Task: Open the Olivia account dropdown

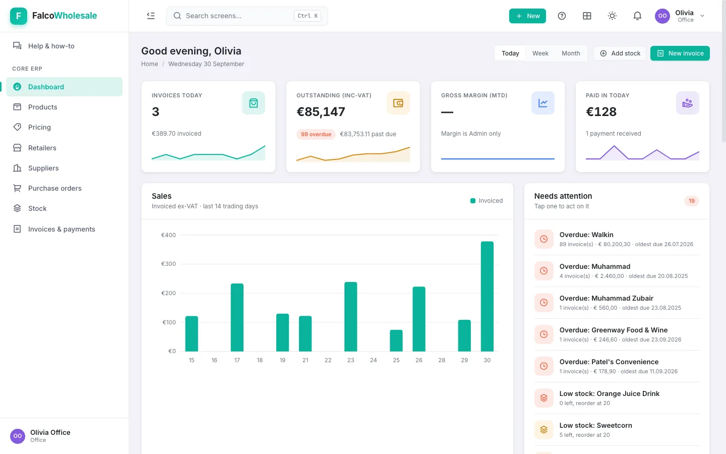Action: tap(680, 16)
